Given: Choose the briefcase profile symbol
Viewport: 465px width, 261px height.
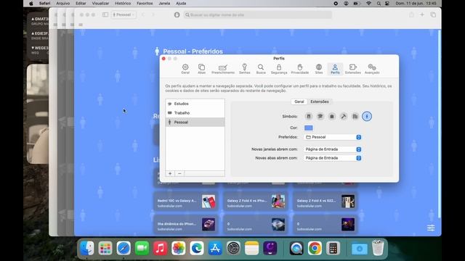Looking at the screenshot, I should coord(332,116).
